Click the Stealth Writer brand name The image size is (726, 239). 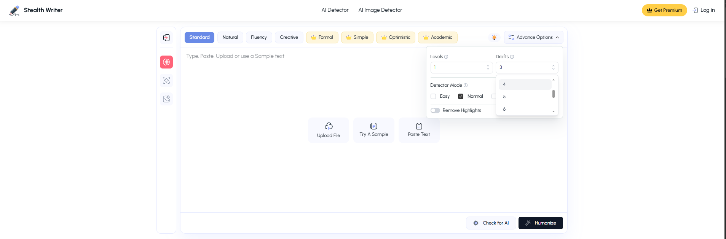coord(43,10)
